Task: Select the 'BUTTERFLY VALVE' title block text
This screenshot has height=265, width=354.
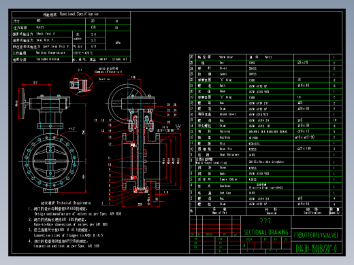Action: [316, 235]
